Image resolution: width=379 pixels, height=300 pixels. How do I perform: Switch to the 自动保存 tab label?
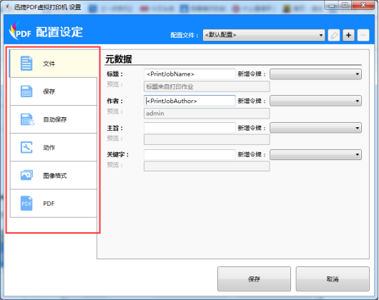point(55,119)
